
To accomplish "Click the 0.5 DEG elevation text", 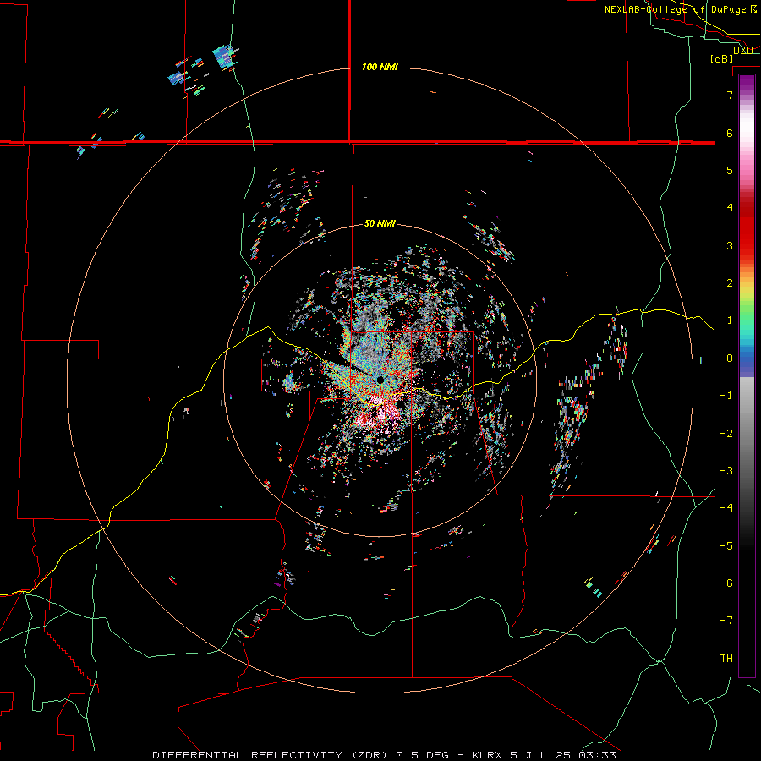I will point(424,755).
